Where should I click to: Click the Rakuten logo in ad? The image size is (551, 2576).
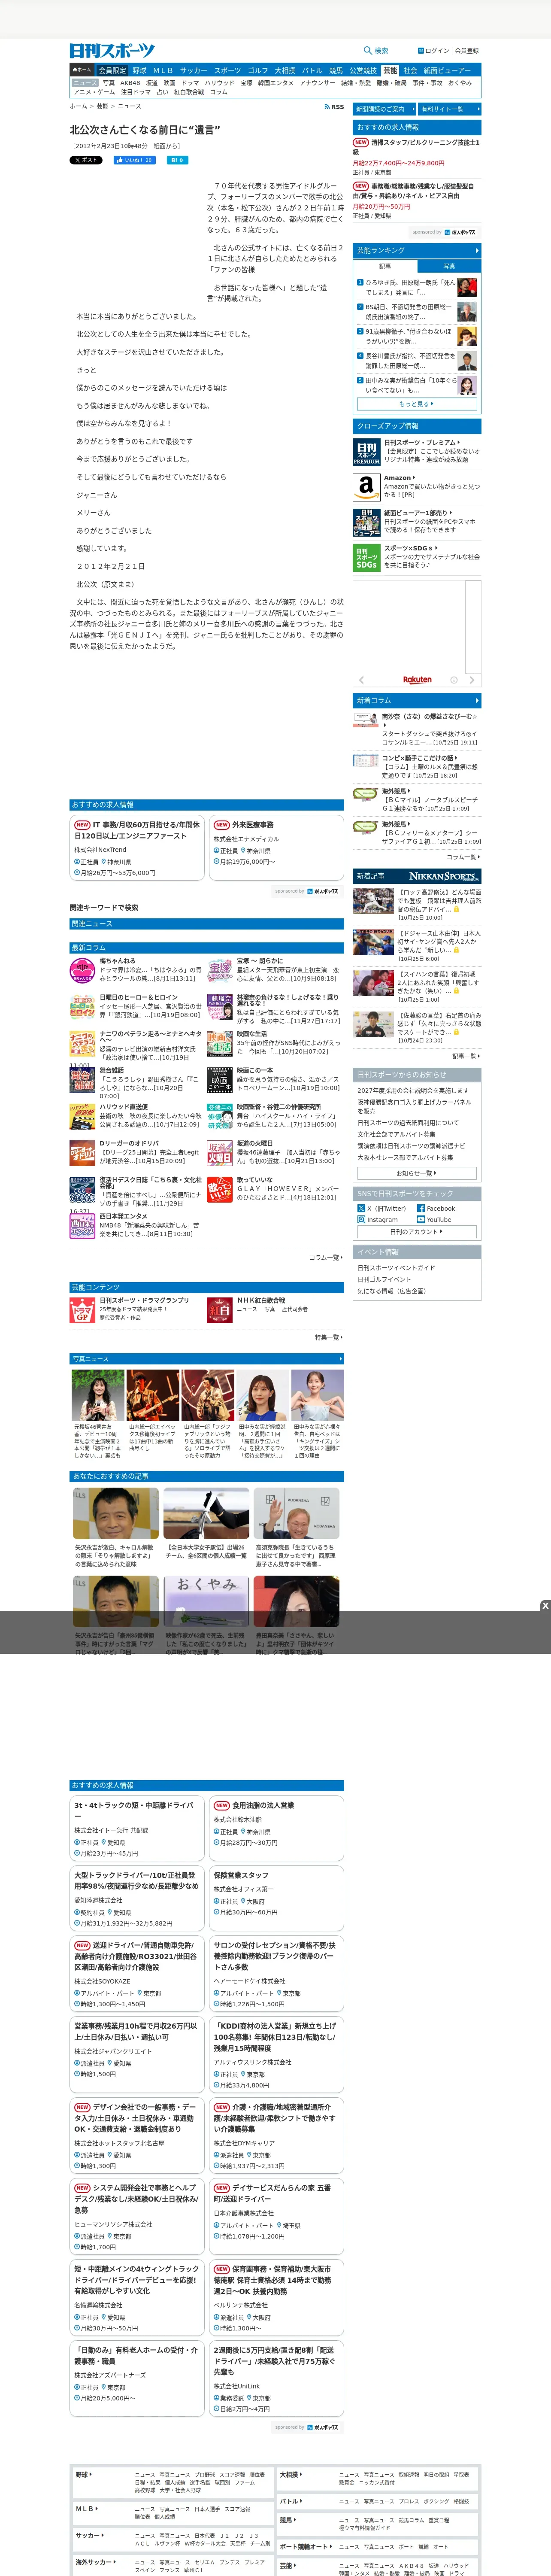pos(417,680)
